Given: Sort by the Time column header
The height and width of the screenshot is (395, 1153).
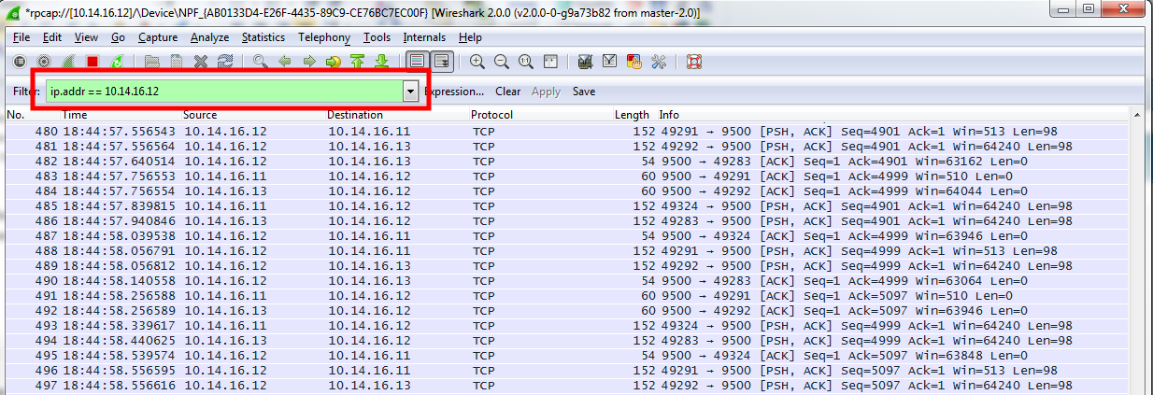Looking at the screenshot, I should [x=121, y=115].
